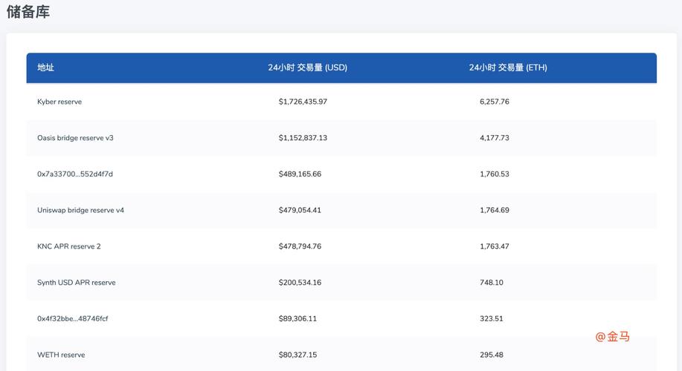The width and height of the screenshot is (682, 371).
Task: Sort by 24小时 交易量 (ETH) header
Action: [507, 68]
